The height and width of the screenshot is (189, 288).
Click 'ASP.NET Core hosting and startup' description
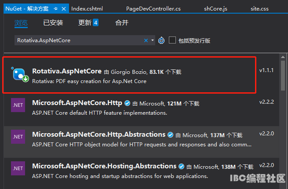120,176
